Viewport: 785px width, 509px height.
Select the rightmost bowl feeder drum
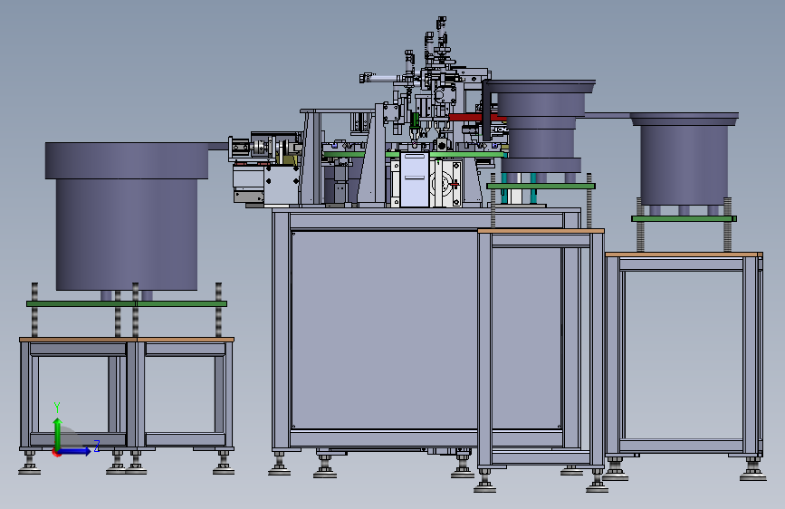click(x=684, y=159)
